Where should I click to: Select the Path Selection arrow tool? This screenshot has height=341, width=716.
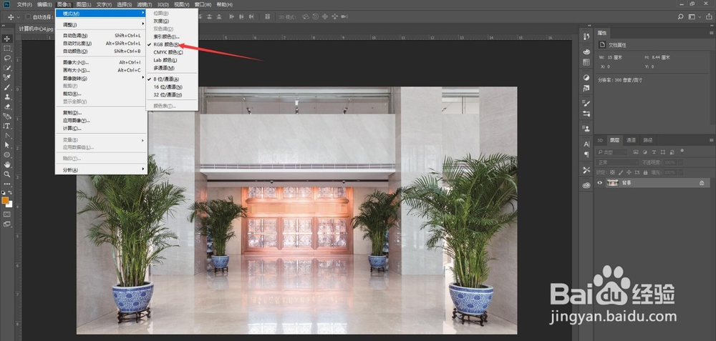pos(7,145)
